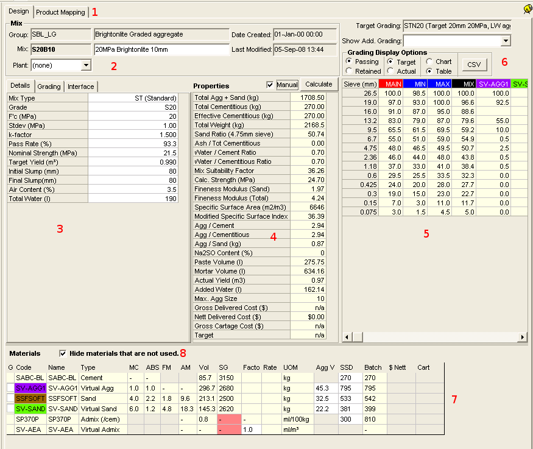Open the Plant dropdown
The height and width of the screenshot is (449, 533).
coord(85,65)
